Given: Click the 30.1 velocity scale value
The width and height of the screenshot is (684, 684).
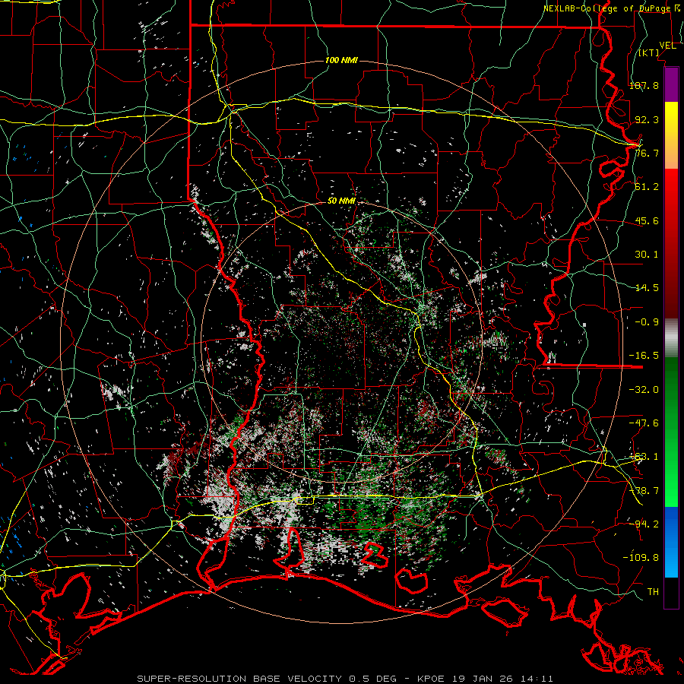Looking at the screenshot, I should 647,255.
